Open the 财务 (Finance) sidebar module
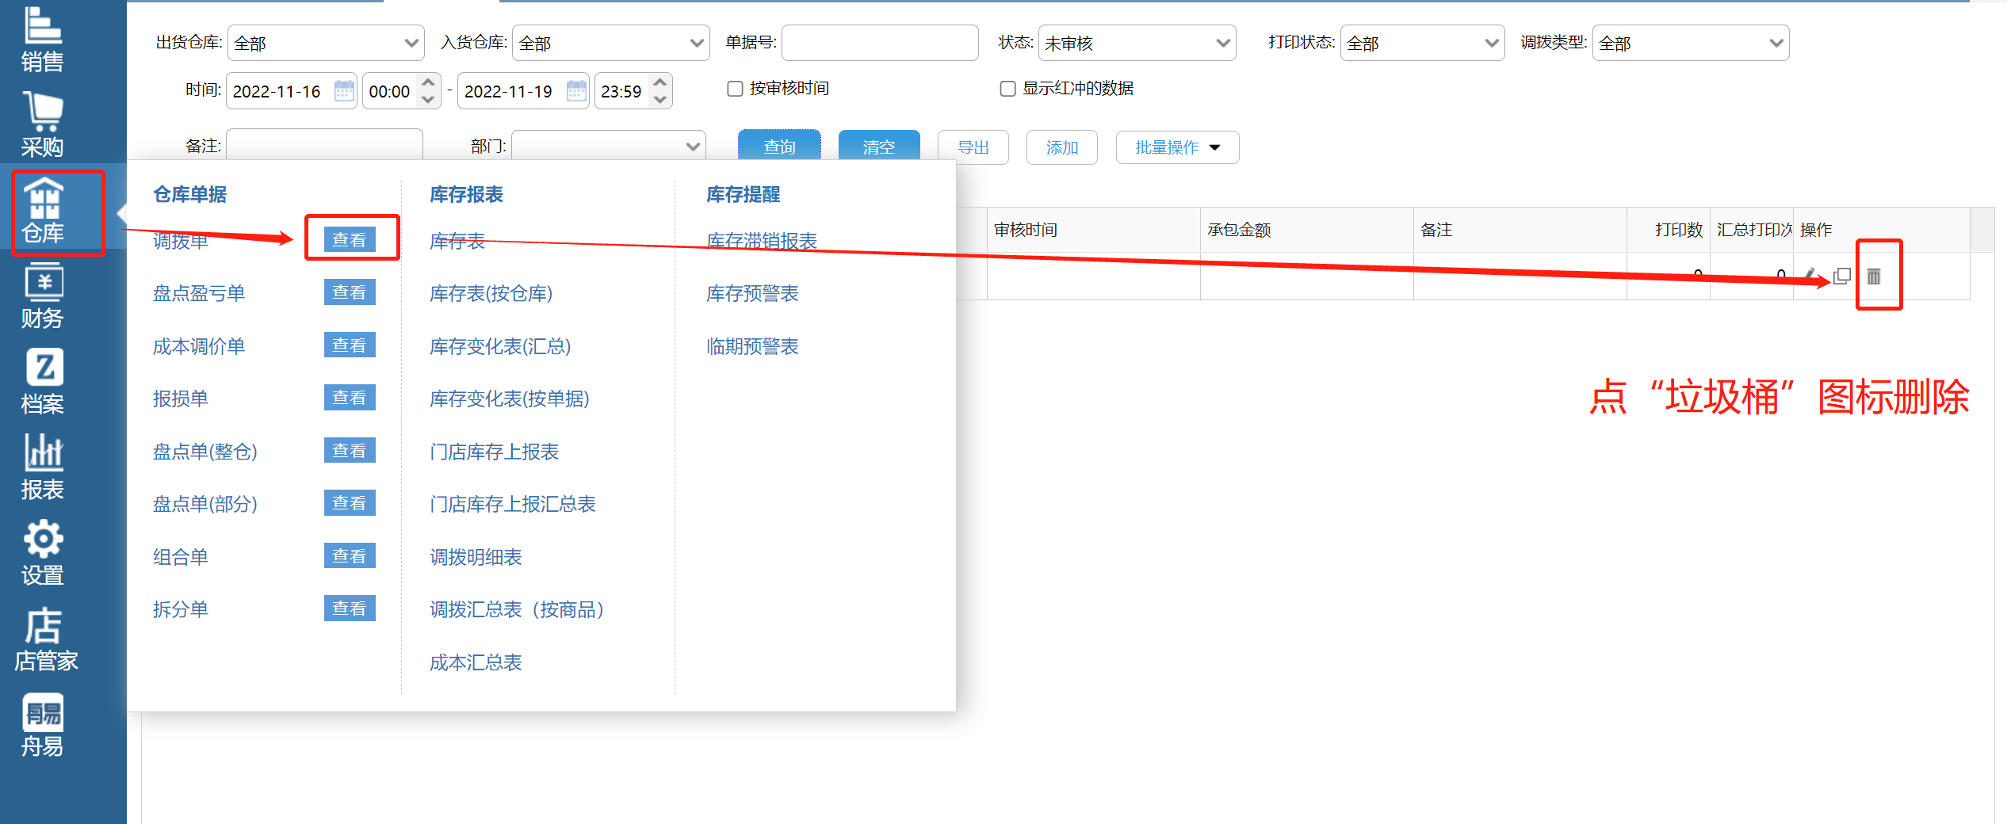The width and height of the screenshot is (2007, 824). click(43, 296)
